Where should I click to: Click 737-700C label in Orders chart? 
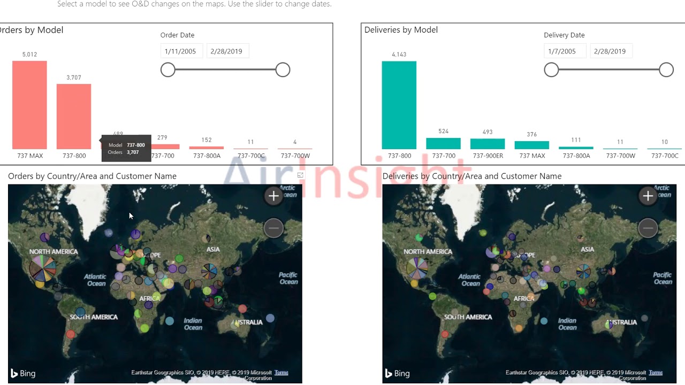tap(251, 156)
